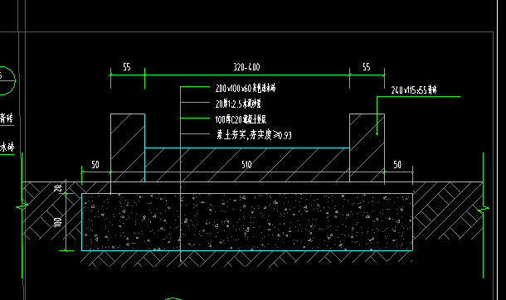Viewport: 506px width, 300px height.
Task: Click the "素土夯实,夯实度≥0.93" annotation
Action: tap(254, 135)
